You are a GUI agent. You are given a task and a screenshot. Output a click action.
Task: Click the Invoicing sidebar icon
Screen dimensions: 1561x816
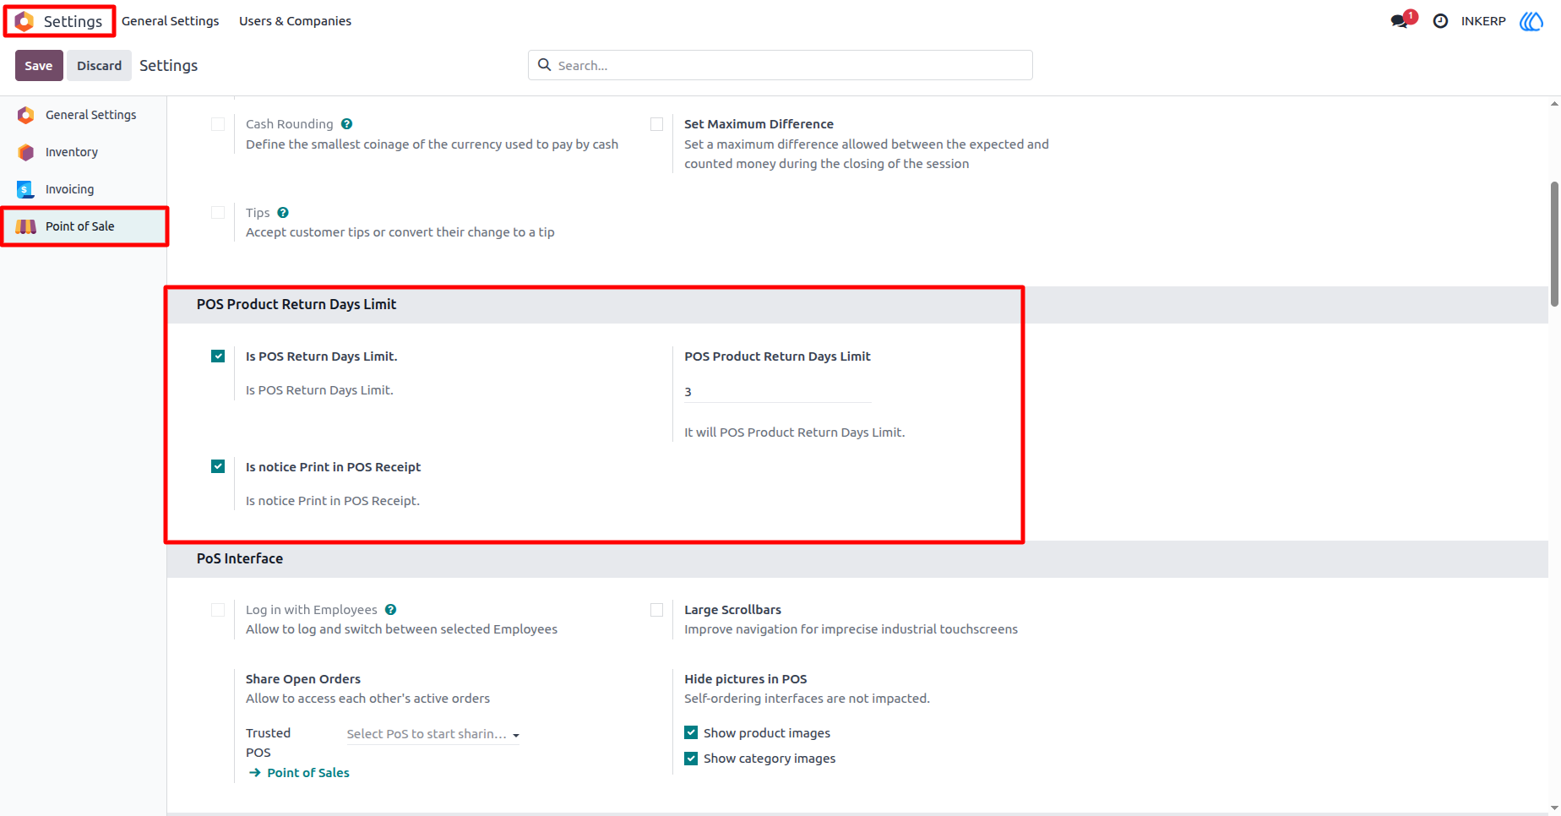tap(26, 189)
